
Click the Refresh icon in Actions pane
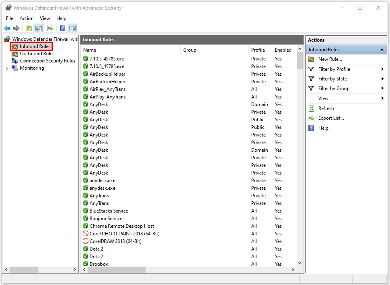(311, 108)
